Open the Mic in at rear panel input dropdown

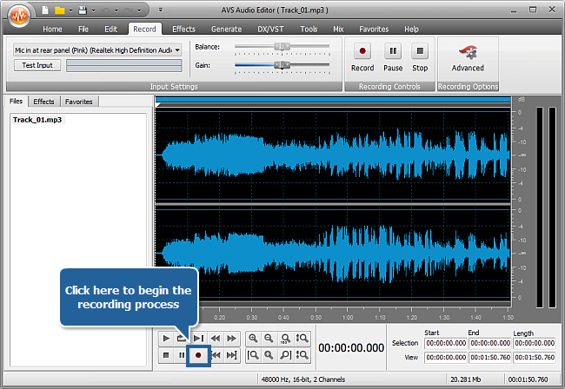[97, 50]
